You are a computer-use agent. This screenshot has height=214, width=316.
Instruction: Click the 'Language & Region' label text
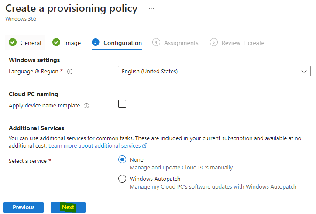tap(34, 72)
